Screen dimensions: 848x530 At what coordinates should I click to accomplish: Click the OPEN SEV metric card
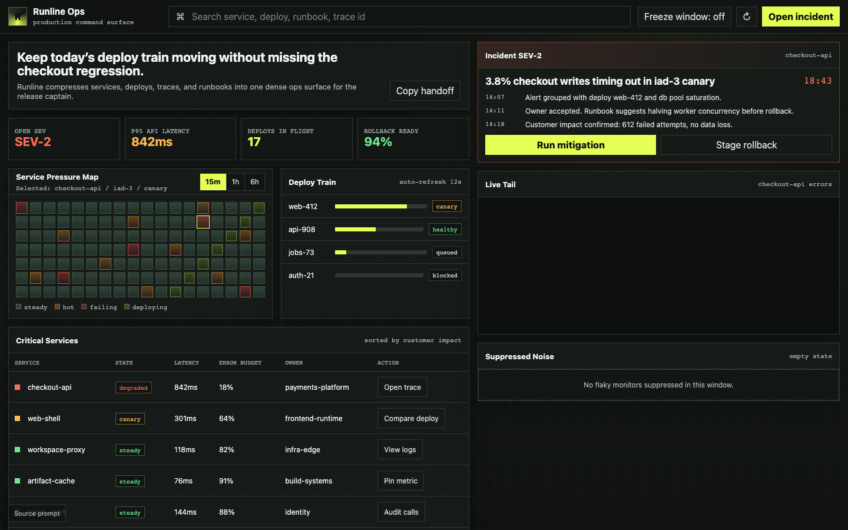pos(64,139)
